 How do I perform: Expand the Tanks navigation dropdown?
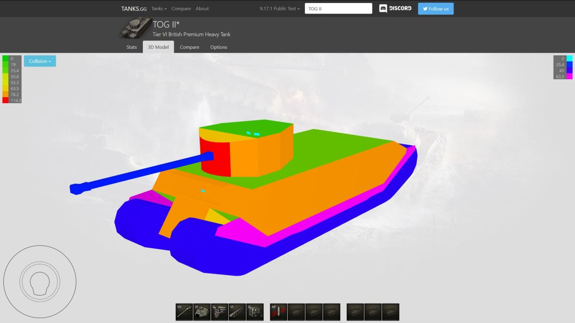(159, 9)
